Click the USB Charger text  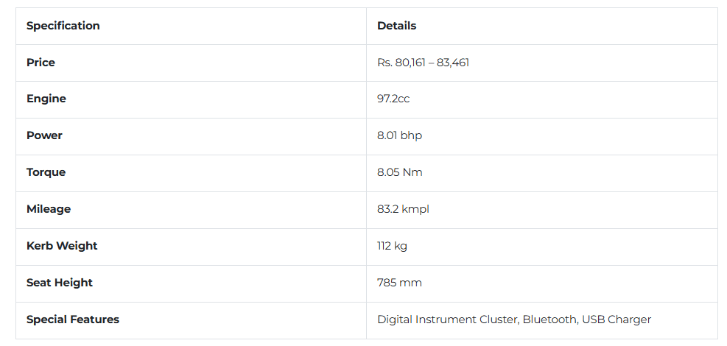(x=617, y=319)
